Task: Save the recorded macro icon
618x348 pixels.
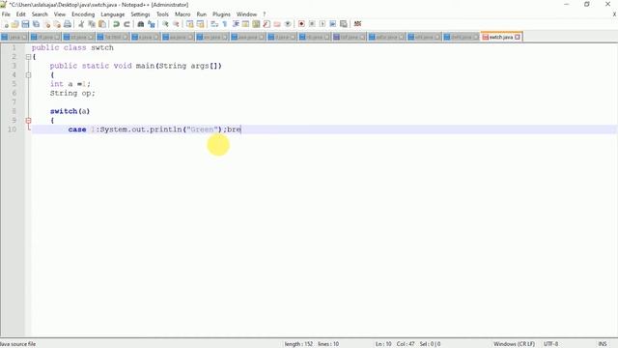Action: tap(344, 24)
